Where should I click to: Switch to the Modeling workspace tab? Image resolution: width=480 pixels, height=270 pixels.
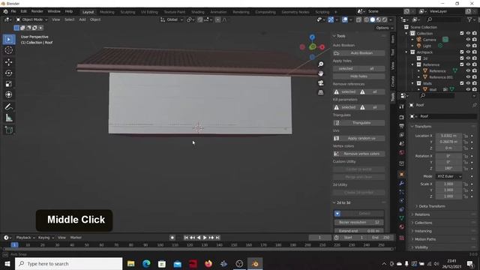(106, 12)
